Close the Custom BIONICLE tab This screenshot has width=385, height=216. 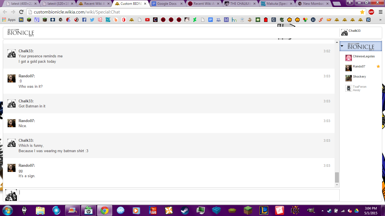145,4
